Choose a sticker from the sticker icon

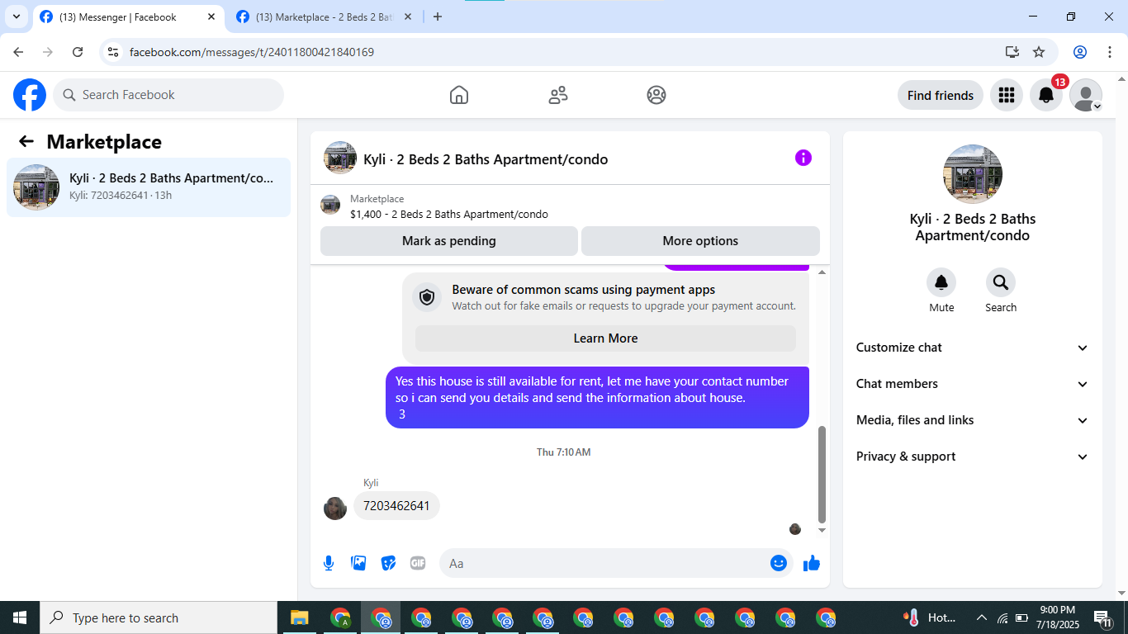[x=388, y=563]
